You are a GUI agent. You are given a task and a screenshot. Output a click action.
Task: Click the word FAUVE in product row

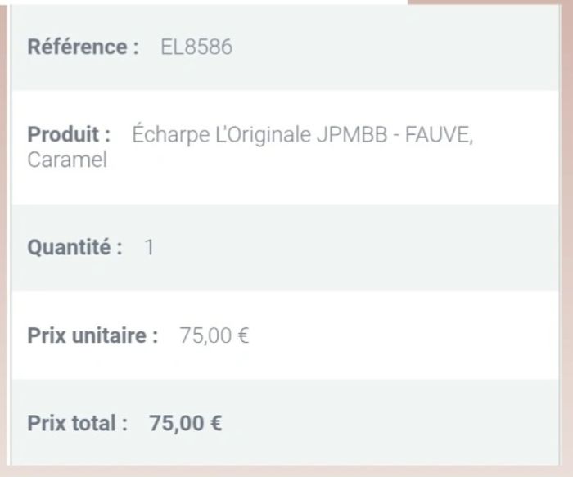440,135
